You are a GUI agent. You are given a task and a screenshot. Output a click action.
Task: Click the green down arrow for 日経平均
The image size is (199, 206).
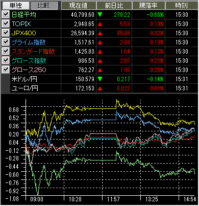pos(100,15)
